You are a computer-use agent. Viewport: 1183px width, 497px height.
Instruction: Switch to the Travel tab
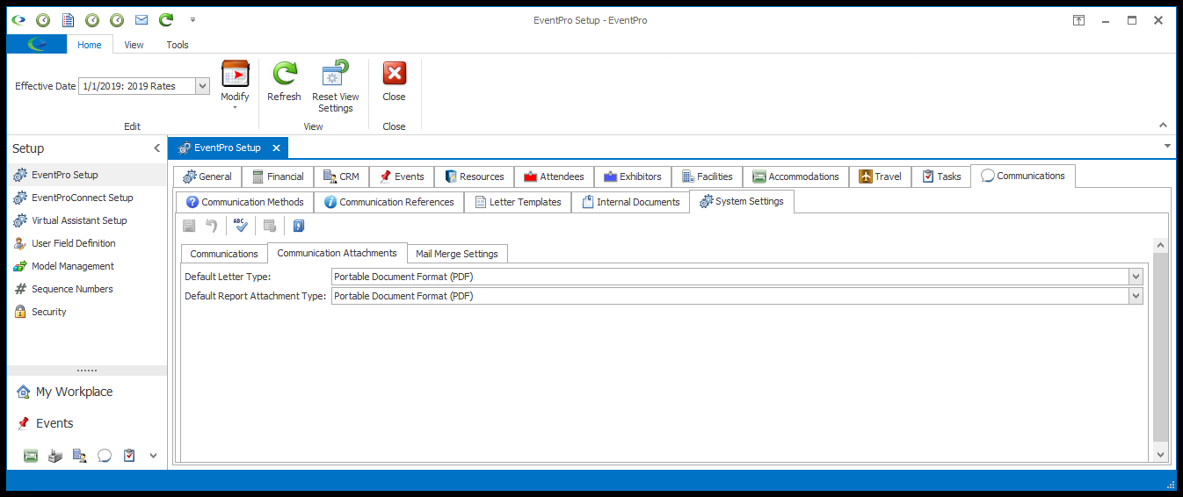click(x=880, y=176)
